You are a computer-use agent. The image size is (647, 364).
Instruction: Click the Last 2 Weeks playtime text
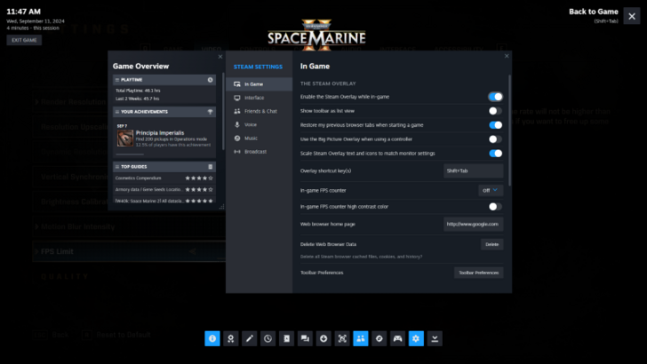tap(138, 99)
